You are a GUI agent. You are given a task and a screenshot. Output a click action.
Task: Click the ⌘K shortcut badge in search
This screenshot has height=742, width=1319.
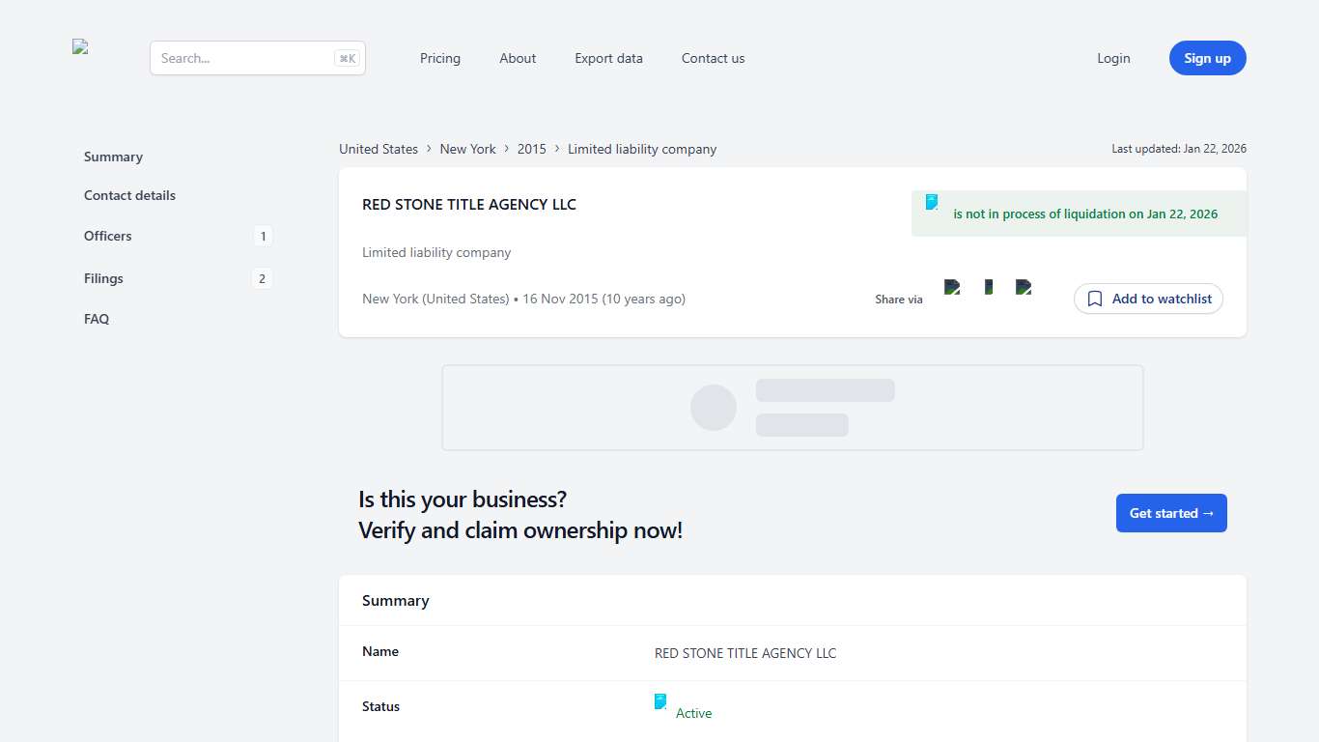347,58
